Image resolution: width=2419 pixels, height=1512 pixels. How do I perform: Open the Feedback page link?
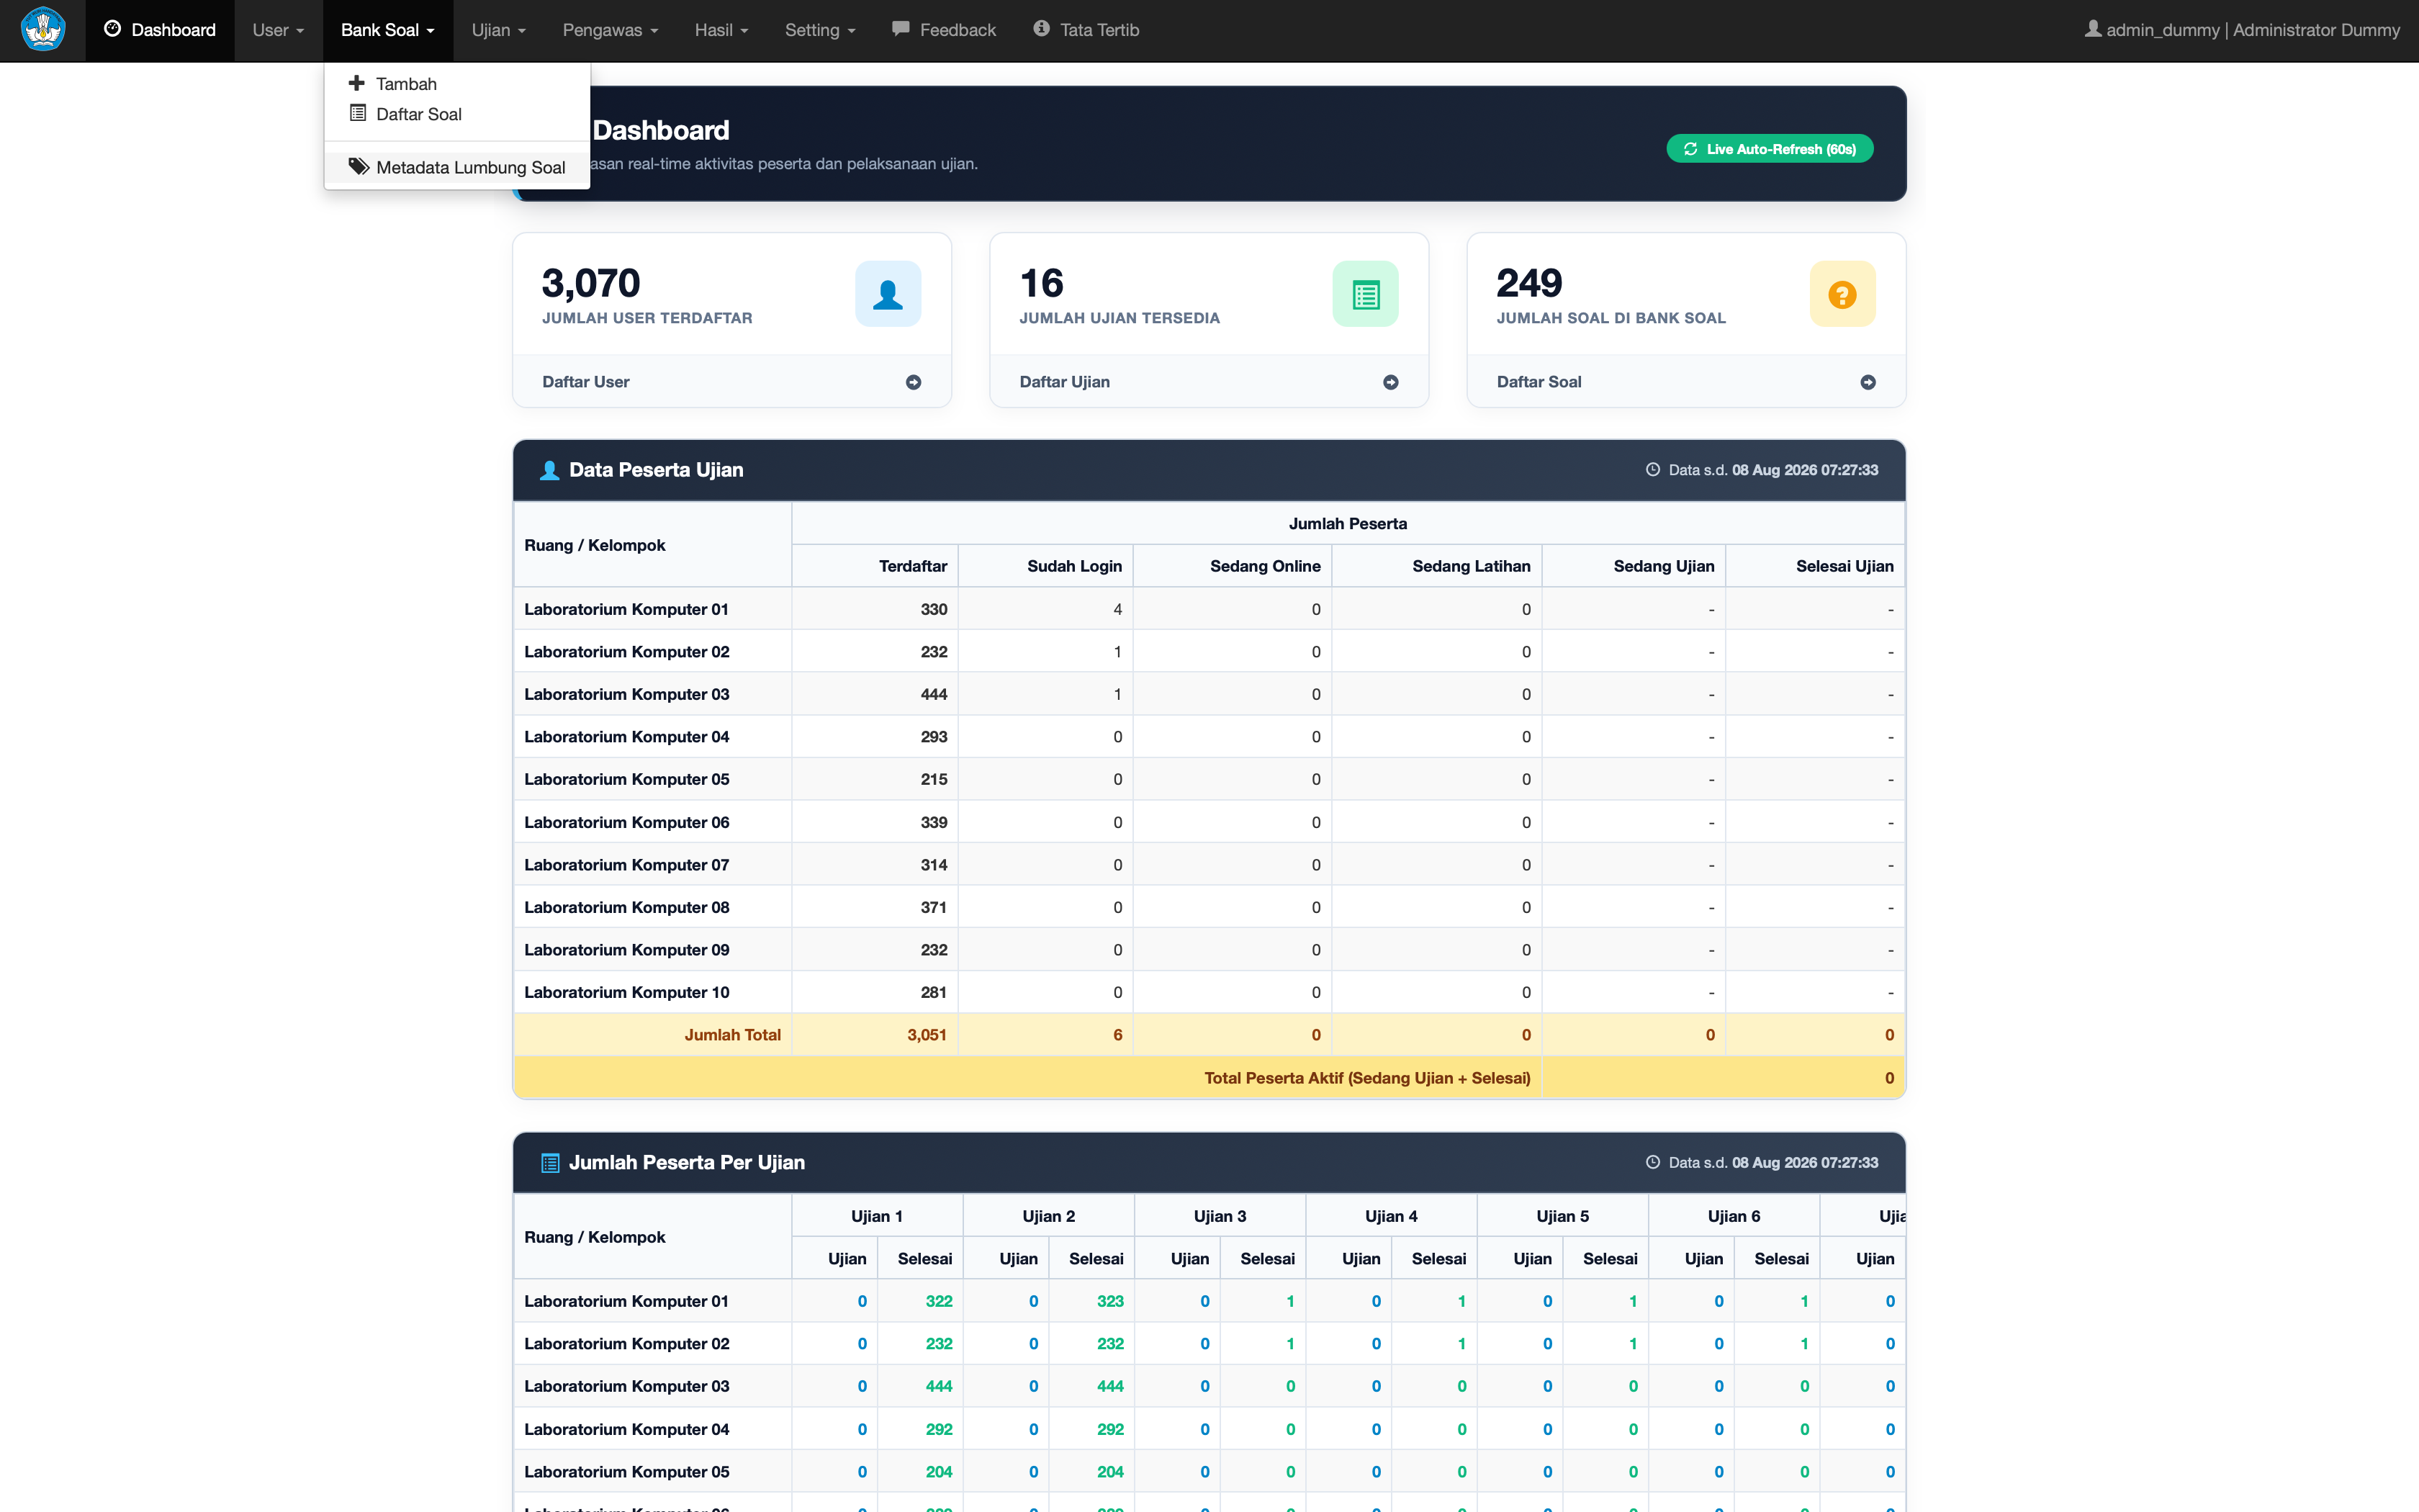tap(944, 30)
